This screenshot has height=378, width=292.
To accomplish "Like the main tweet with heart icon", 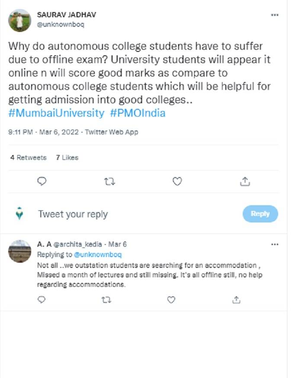I will point(177,181).
